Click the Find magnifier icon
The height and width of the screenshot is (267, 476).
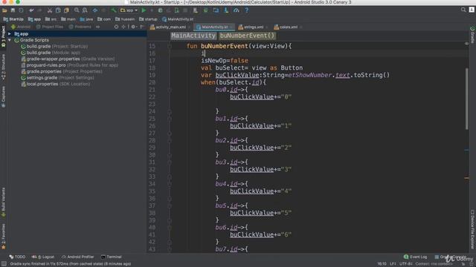[x=77, y=10]
